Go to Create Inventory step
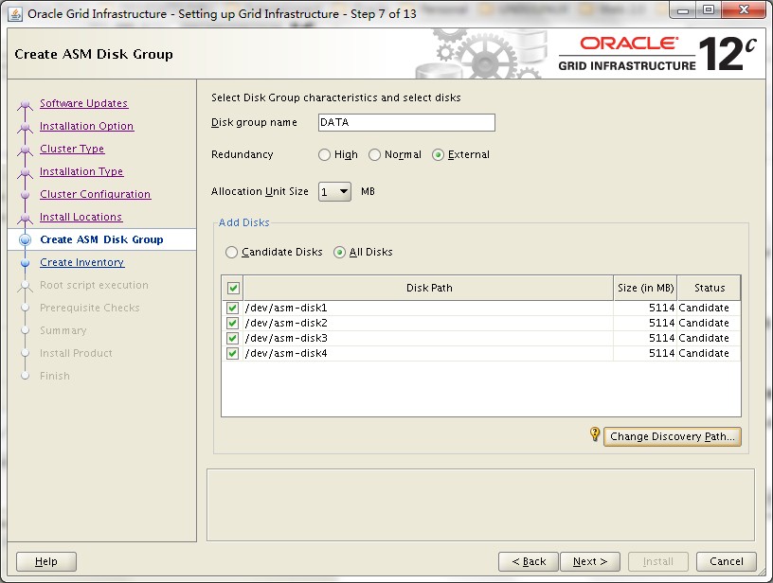Screen dimensions: 773x583 tap(82, 262)
